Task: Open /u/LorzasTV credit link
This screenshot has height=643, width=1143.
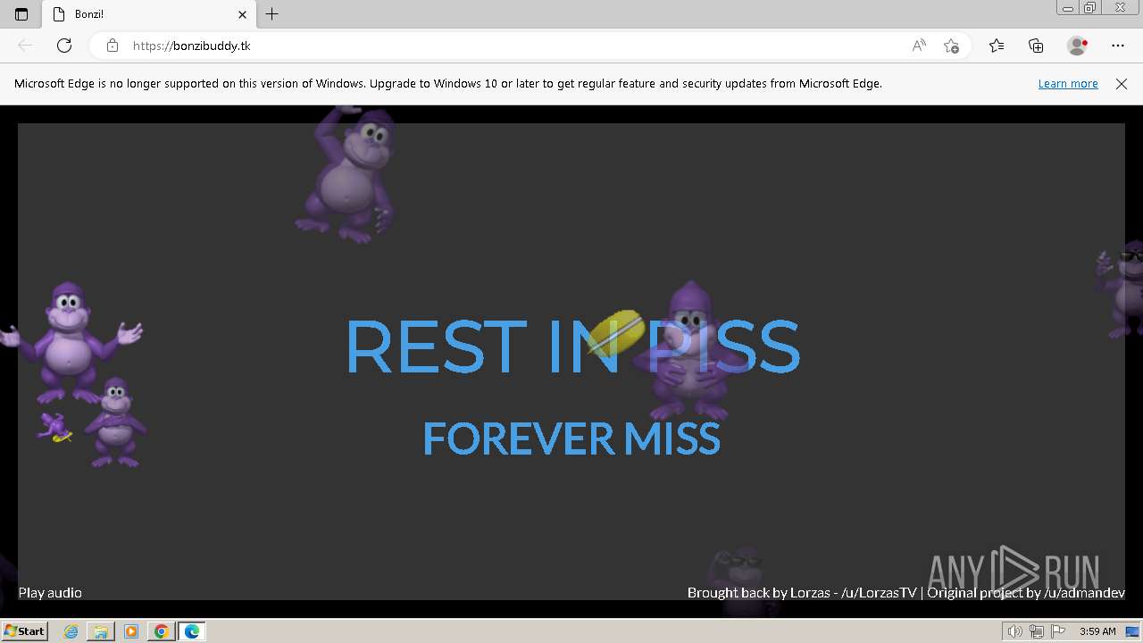Action: click(879, 592)
